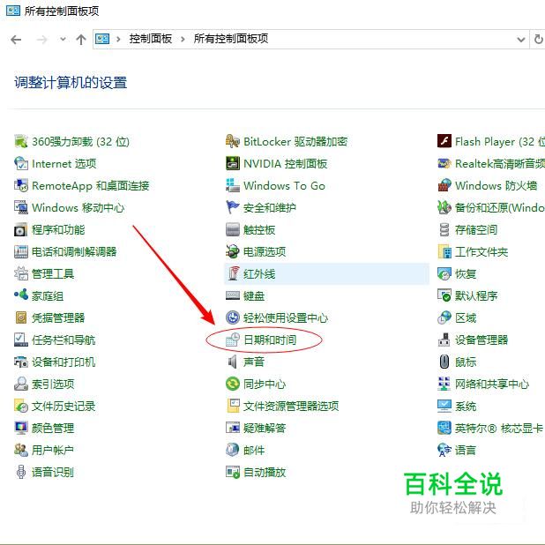Open 存储空间 link

(476, 230)
